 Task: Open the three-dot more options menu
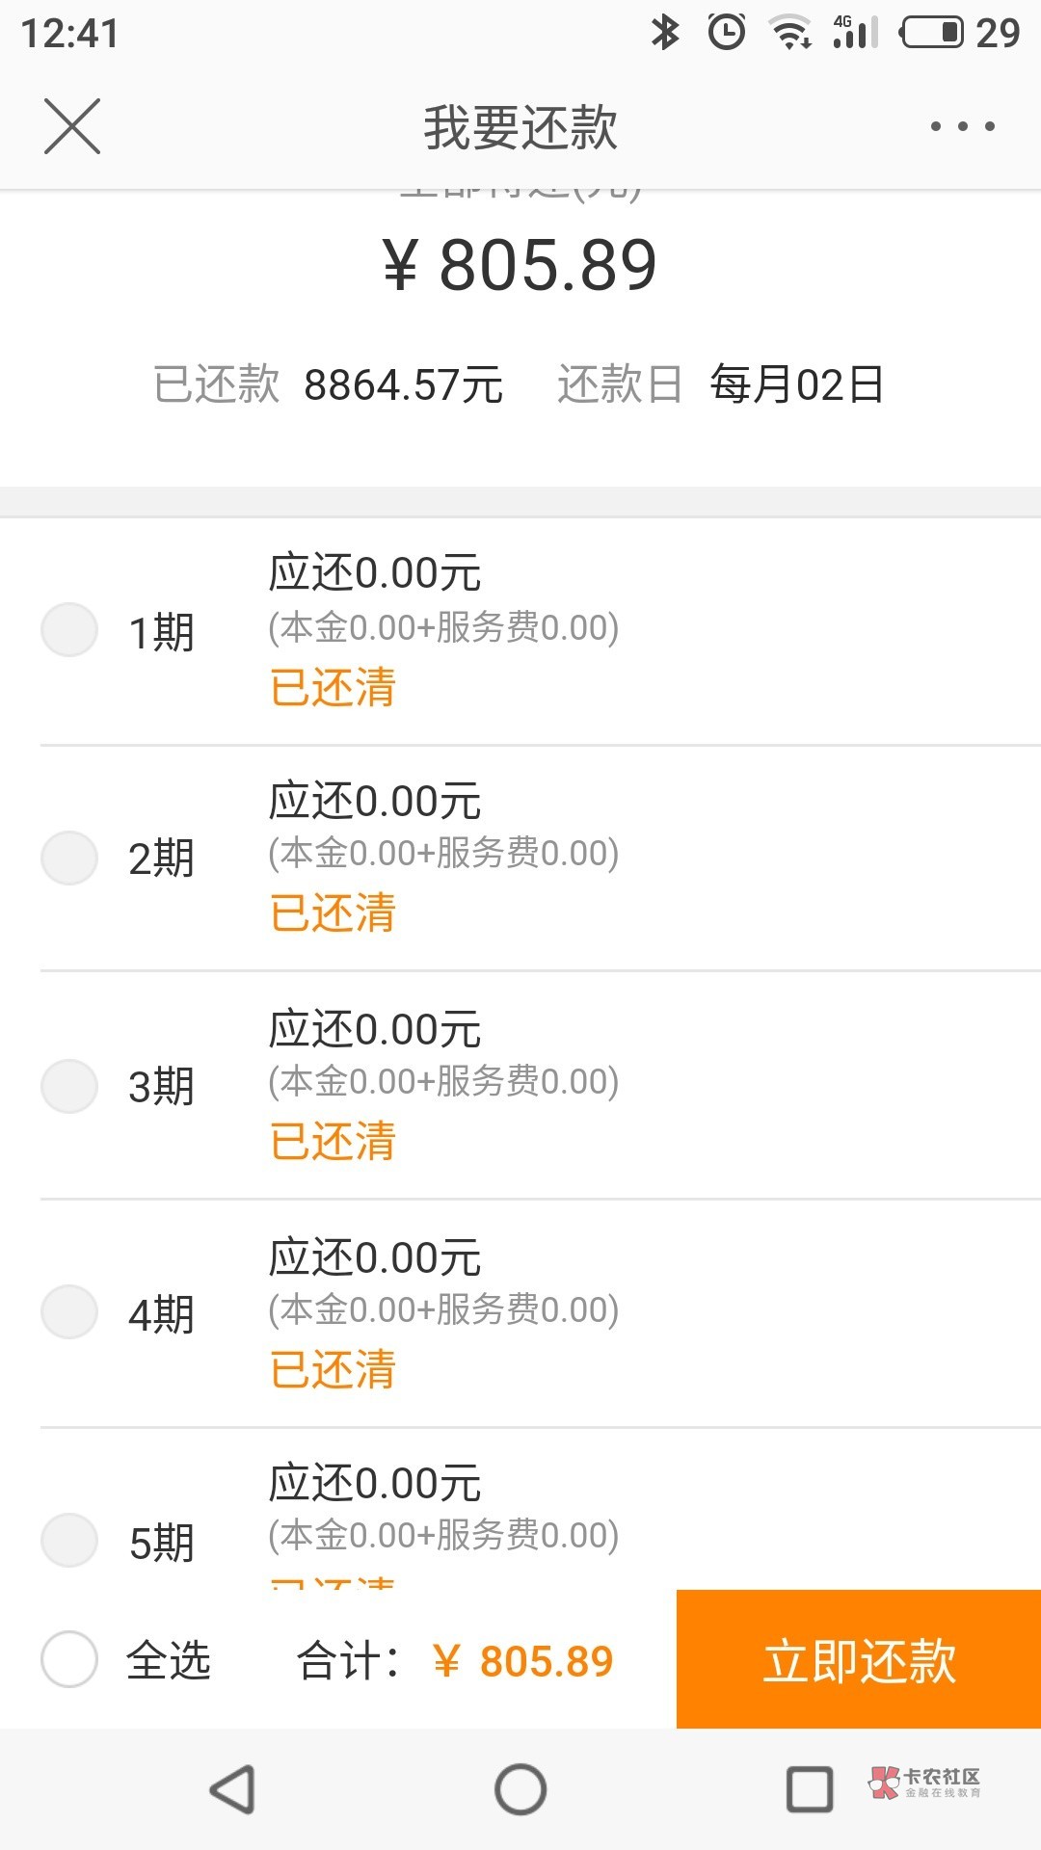tap(962, 126)
